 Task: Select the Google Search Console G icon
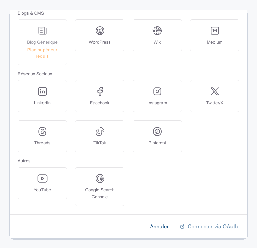(100, 179)
